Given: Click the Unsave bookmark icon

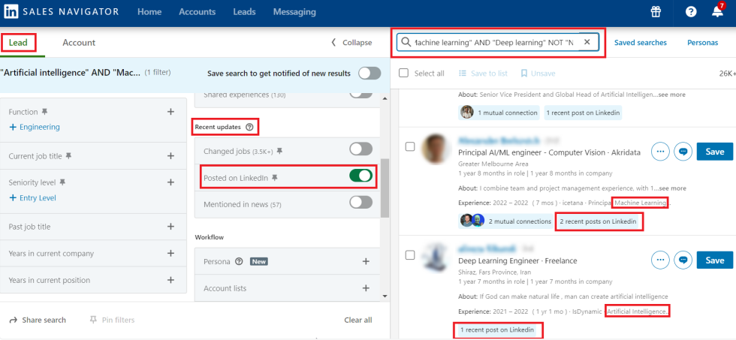Looking at the screenshot, I should [524, 73].
